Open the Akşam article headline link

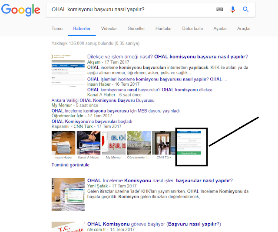[x=168, y=57]
